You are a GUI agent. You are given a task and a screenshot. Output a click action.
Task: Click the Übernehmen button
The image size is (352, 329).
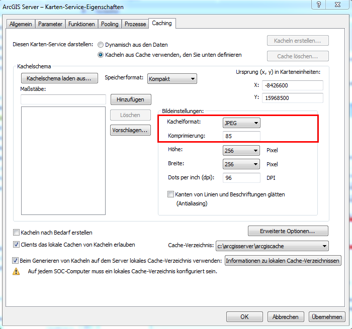327,316
